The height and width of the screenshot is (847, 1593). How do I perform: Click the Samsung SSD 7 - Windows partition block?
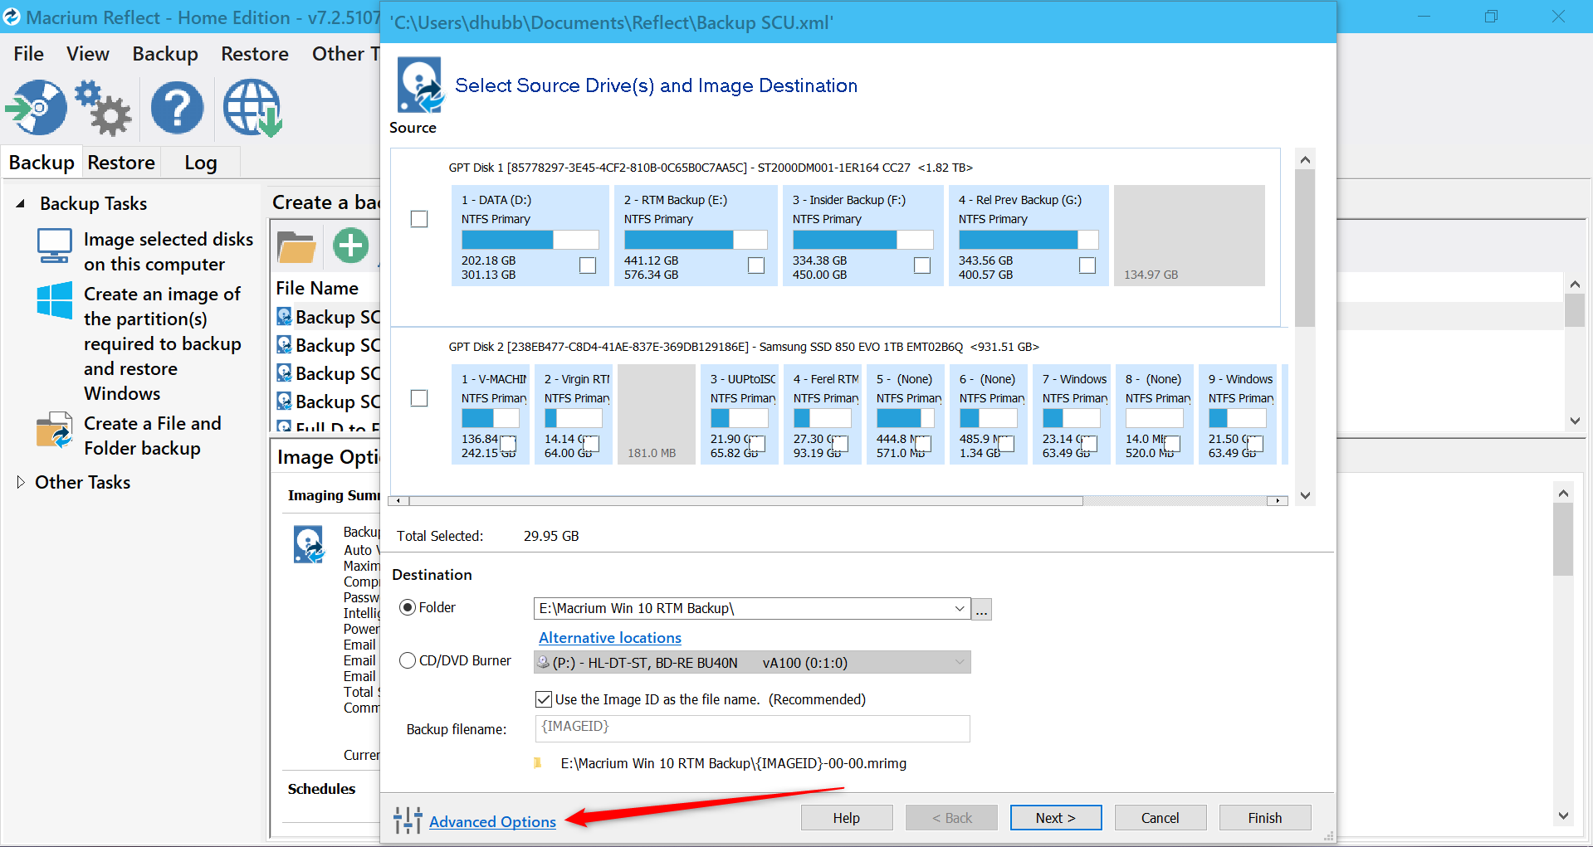click(1072, 415)
